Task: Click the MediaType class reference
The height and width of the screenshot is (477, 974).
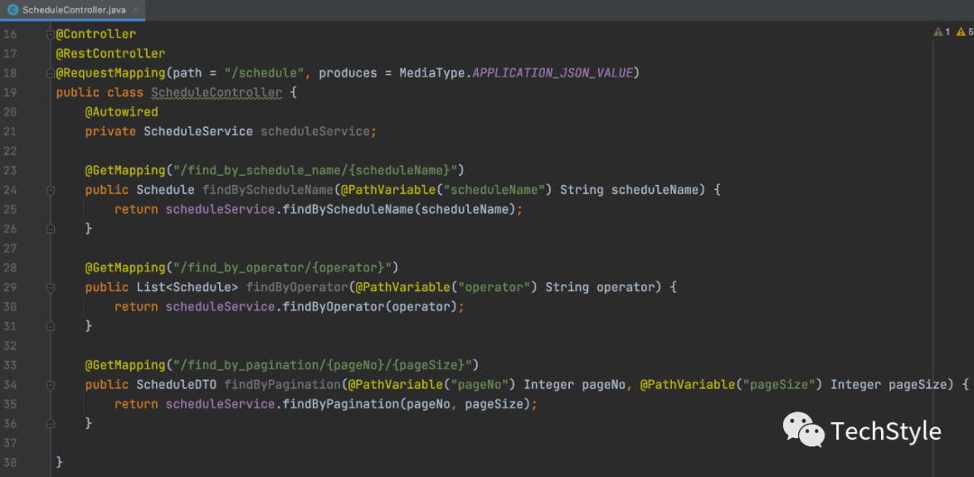Action: pos(432,73)
